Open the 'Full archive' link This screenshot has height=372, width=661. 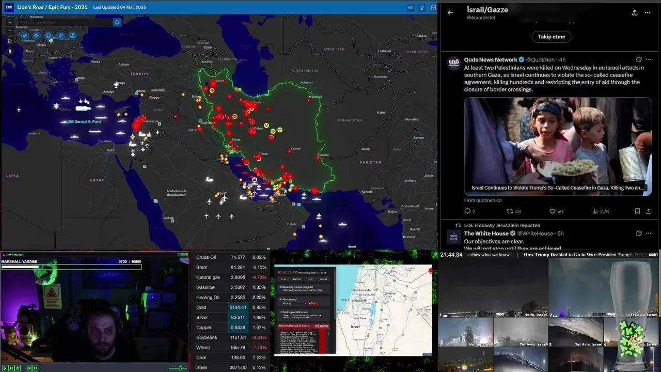point(322,326)
